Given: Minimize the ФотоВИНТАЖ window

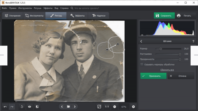Looking at the screenshot, I should 178,3.
